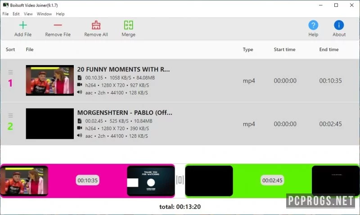Click mp4 type of 20 FUNNY MOMENTS row

point(249,81)
